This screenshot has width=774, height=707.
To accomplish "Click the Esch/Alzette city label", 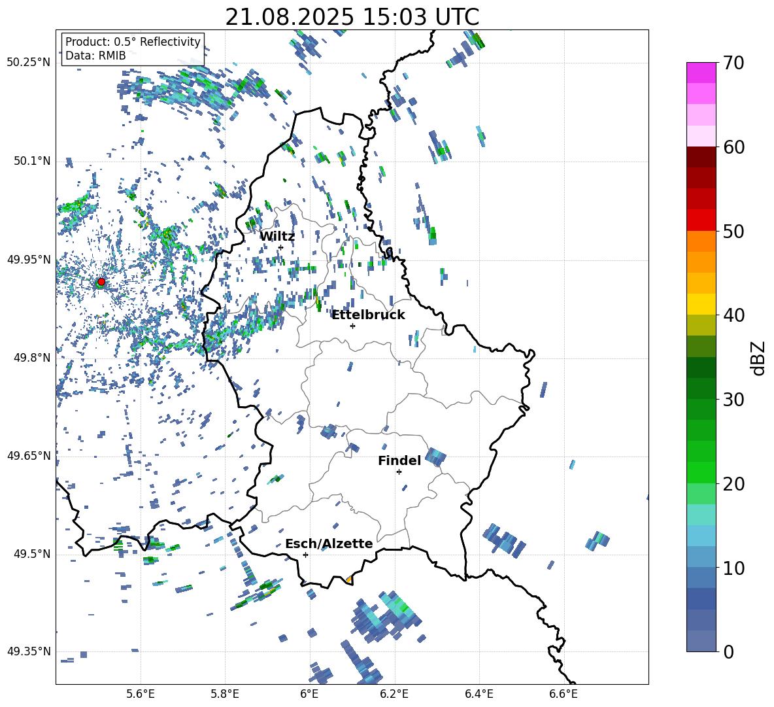I will pyautogui.click(x=329, y=543).
